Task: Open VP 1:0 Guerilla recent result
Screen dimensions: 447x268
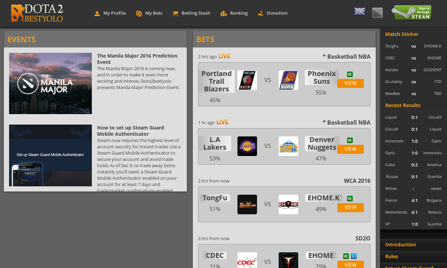Action: (x=413, y=224)
